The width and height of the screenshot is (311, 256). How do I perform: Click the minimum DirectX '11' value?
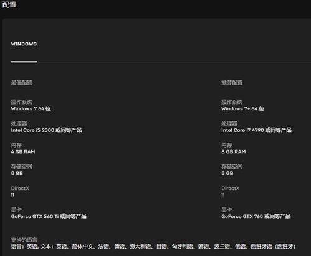[x=12, y=195]
